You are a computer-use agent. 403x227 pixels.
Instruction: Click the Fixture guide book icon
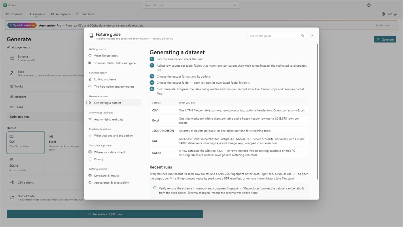[91, 36]
